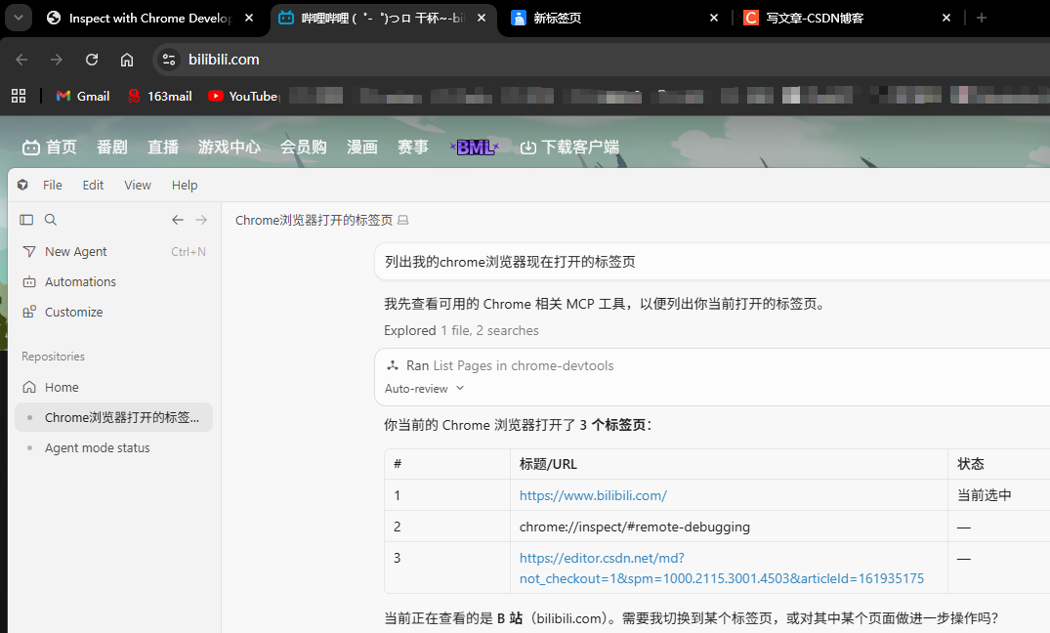Click the 当前选中 status cell
Screen dimensions: 1050x633
(x=985, y=495)
